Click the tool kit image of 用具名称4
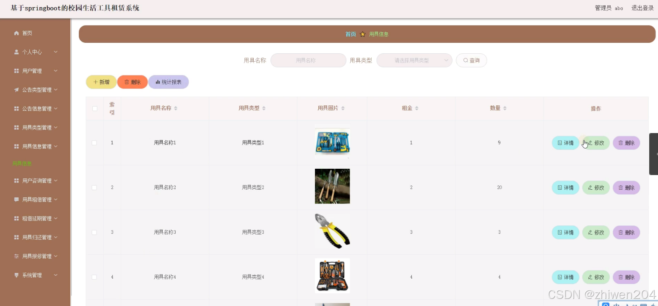The width and height of the screenshot is (658, 306). tap(332, 276)
